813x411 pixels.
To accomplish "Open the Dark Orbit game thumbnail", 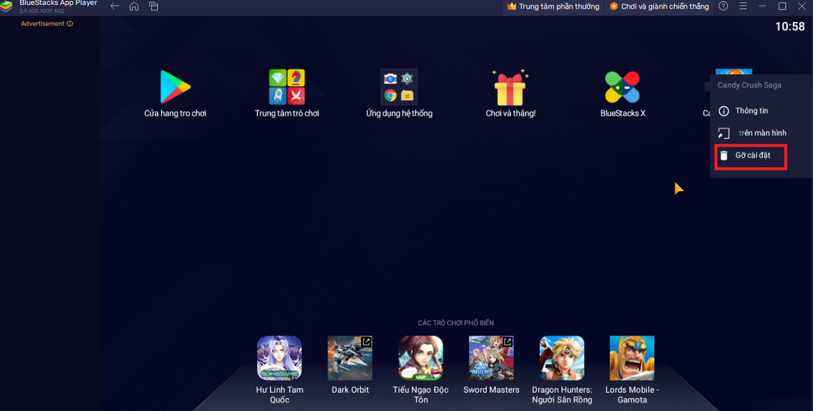I will pos(350,358).
